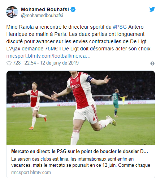Click the blue verified badge
This screenshot has height=178, width=160.
coord(73,9)
